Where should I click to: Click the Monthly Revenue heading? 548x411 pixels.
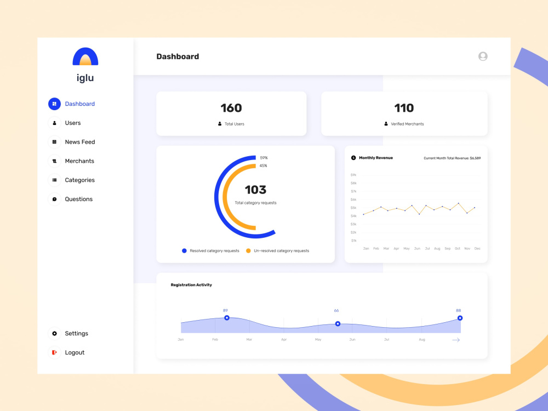click(376, 158)
